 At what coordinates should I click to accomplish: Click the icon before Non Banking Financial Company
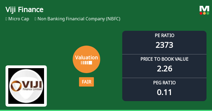point(36,19)
